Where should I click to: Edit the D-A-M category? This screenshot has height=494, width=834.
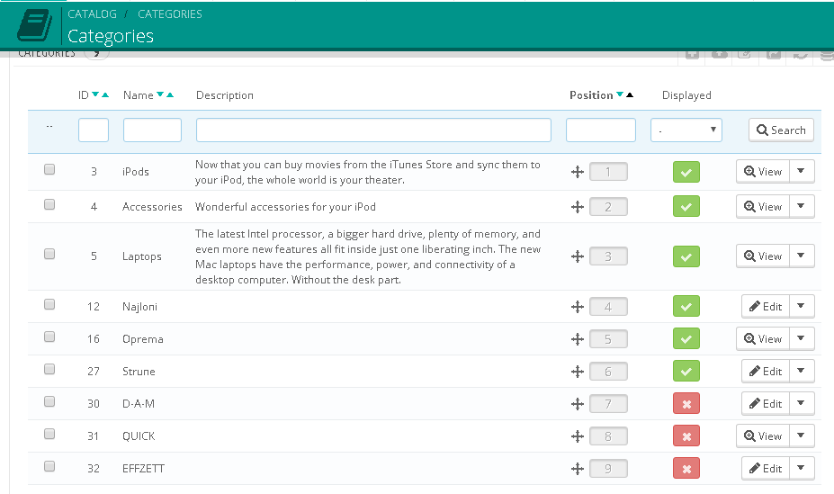click(x=766, y=404)
